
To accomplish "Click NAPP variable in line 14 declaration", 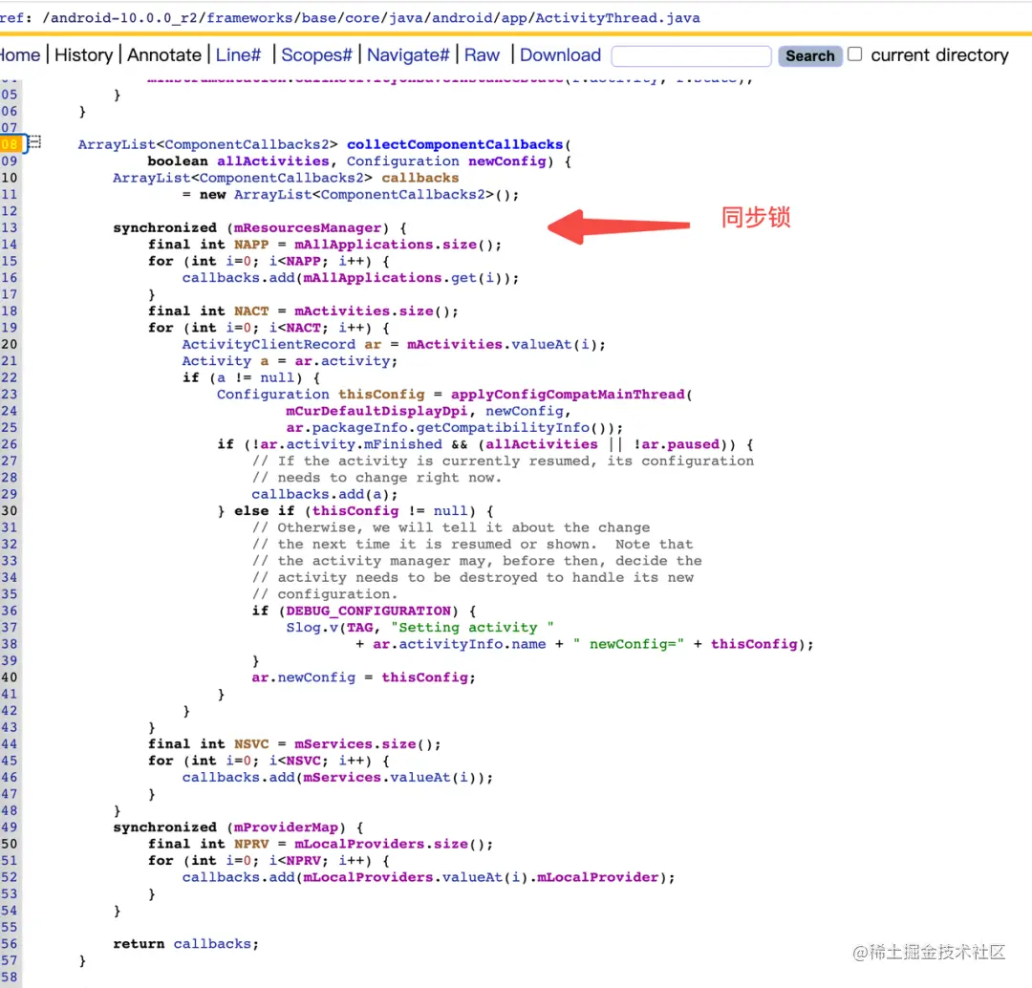I will pyautogui.click(x=251, y=245).
